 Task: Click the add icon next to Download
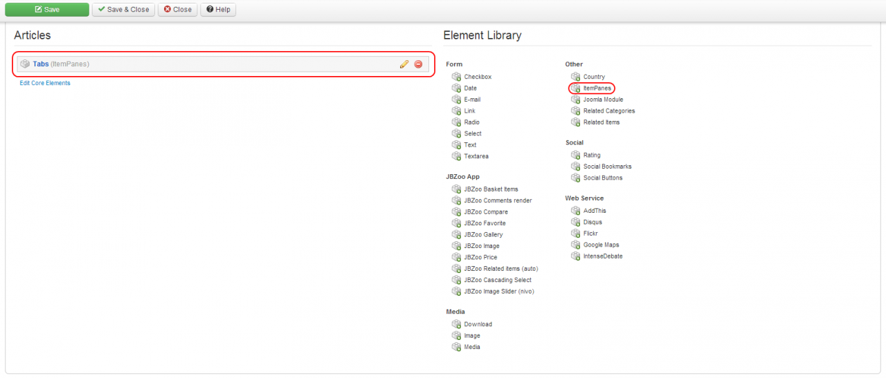[456, 324]
